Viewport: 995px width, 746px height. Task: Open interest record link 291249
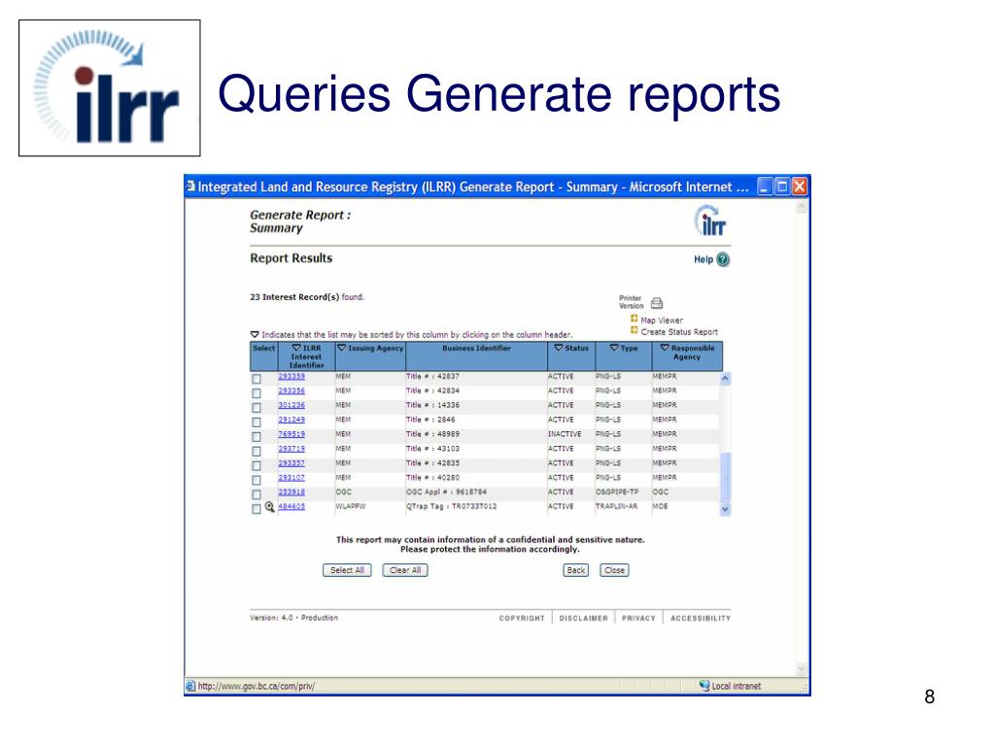coord(292,420)
